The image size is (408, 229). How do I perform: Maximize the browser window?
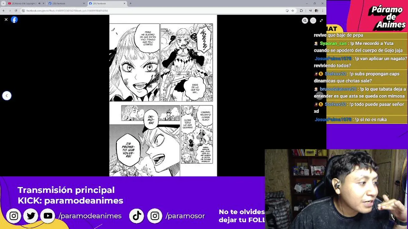314,3
